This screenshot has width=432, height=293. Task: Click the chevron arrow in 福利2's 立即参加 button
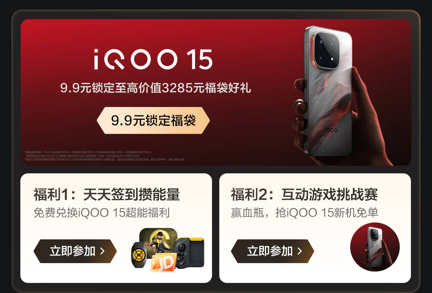[300, 251]
